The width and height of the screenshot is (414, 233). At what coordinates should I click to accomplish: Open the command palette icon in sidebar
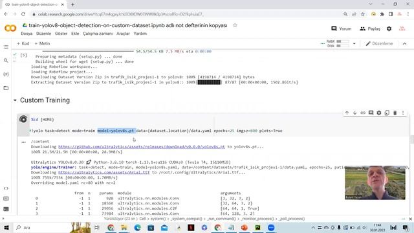[6, 199]
